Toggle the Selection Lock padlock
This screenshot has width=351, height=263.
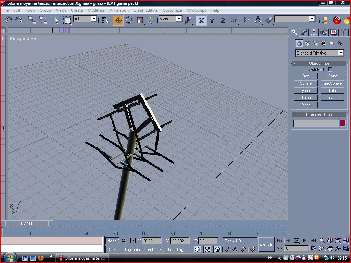click(x=124, y=241)
